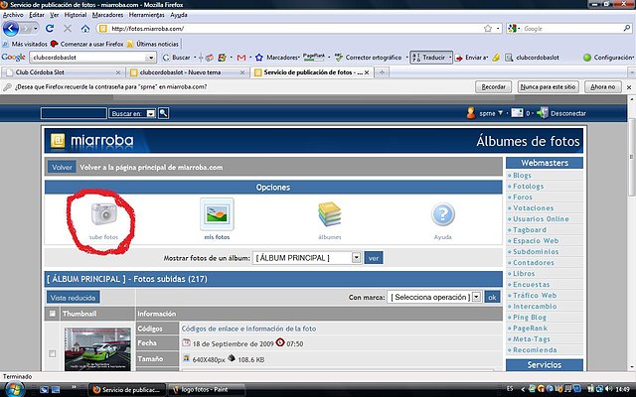Open the Usuarios Online sidebar link
Viewport: 636px width, 397px height.
tap(541, 218)
